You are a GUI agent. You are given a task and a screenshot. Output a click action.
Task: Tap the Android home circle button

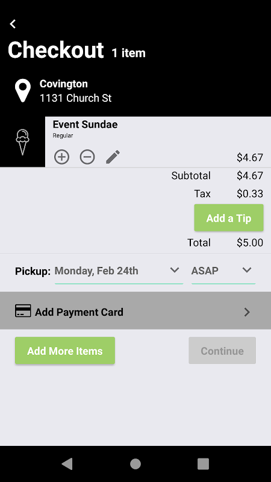pyautogui.click(x=135, y=463)
